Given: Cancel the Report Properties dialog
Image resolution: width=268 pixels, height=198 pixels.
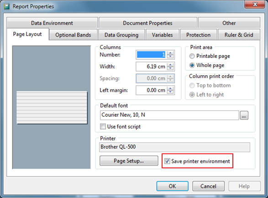Looking at the screenshot, I should (x=208, y=186).
